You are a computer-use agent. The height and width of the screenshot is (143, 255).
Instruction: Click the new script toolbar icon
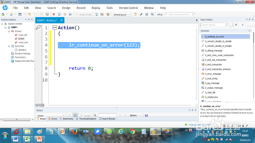click(11, 15)
